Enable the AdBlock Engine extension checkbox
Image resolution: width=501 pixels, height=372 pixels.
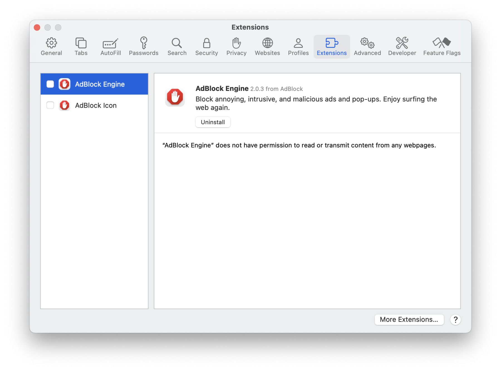(x=50, y=84)
